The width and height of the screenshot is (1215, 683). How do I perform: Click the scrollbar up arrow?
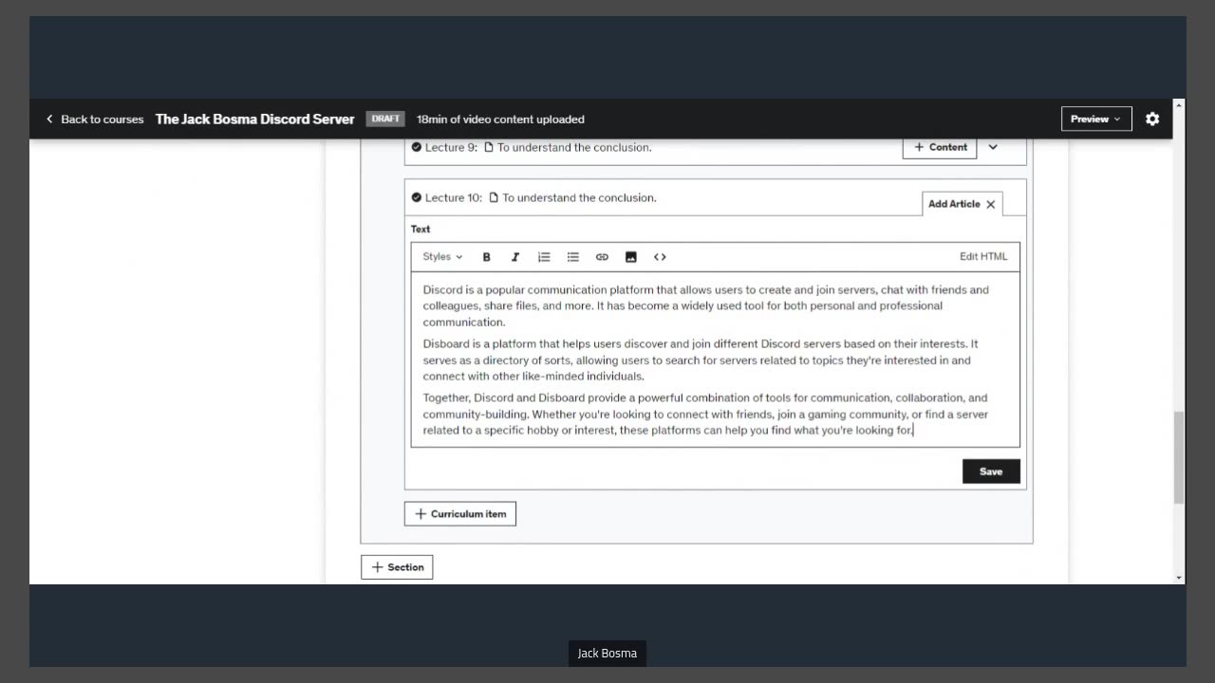(1179, 104)
